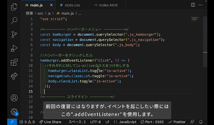The image size is (214, 125).
Task: Click body.classList.toggle on line 13
Action: point(70,81)
